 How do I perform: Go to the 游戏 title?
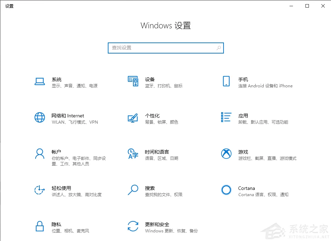click(243, 152)
